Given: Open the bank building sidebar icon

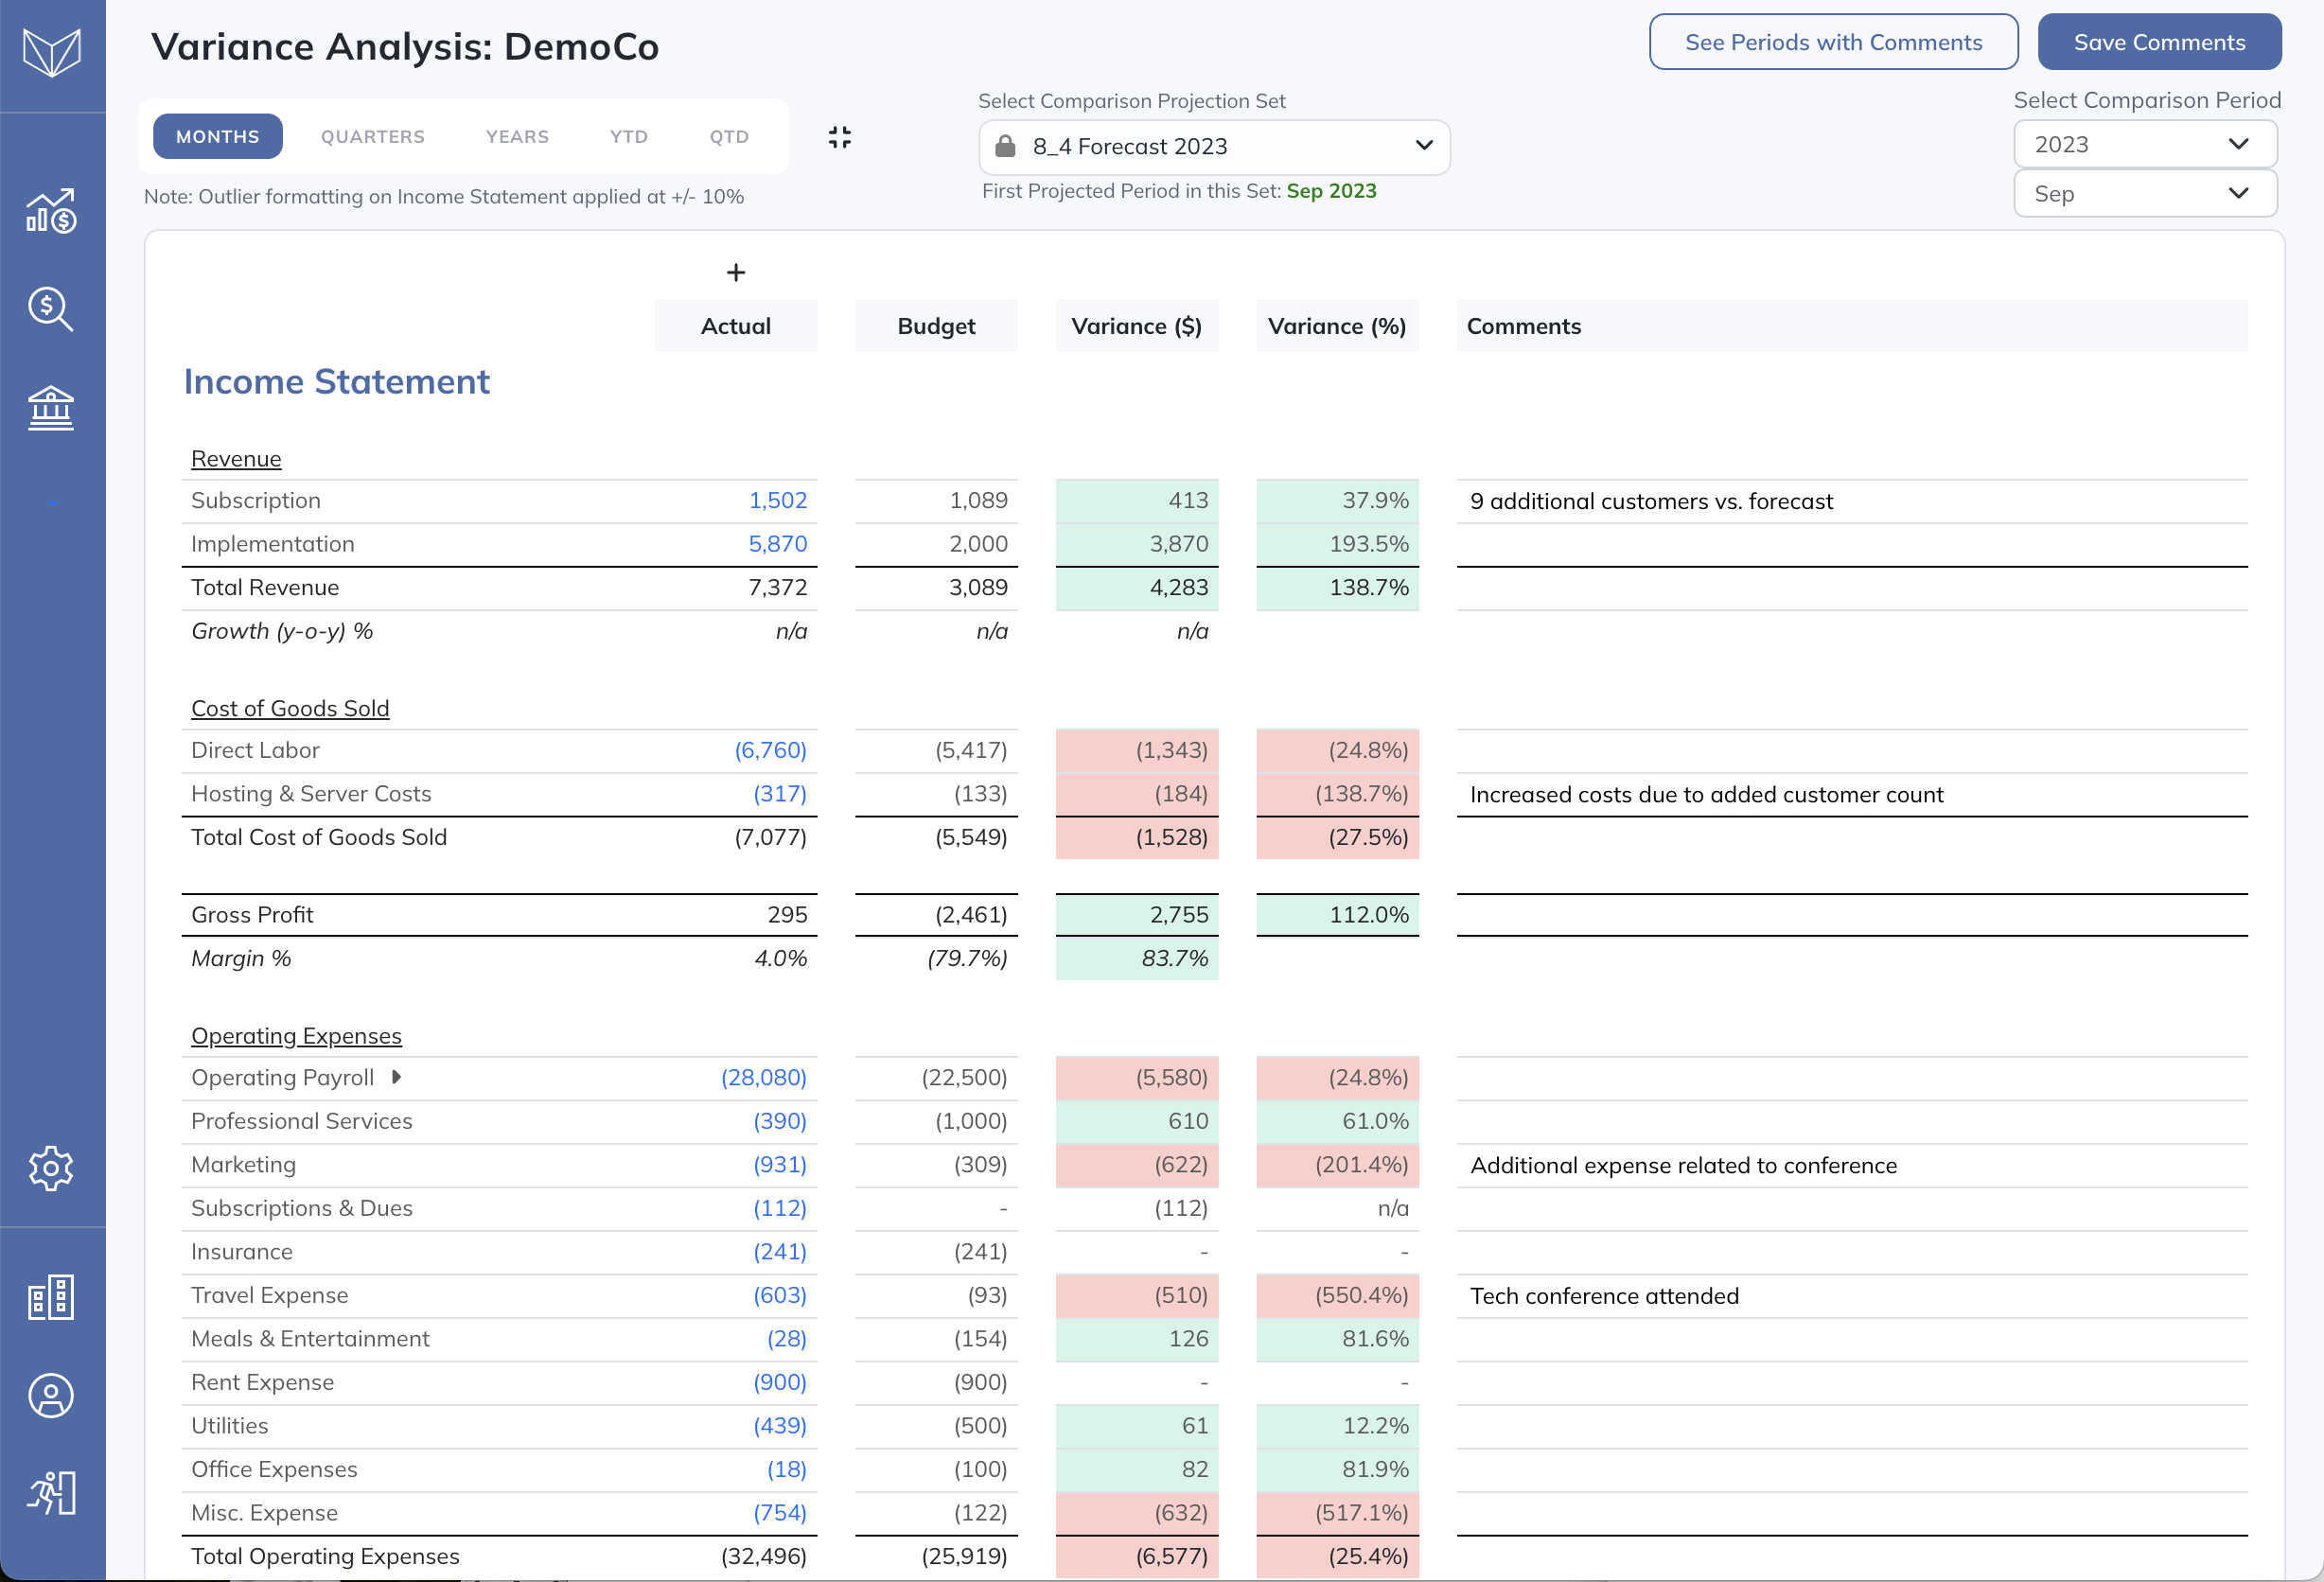Looking at the screenshot, I should 51,408.
